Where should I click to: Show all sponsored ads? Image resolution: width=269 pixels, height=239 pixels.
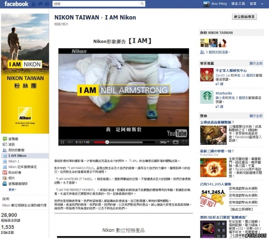point(256,116)
